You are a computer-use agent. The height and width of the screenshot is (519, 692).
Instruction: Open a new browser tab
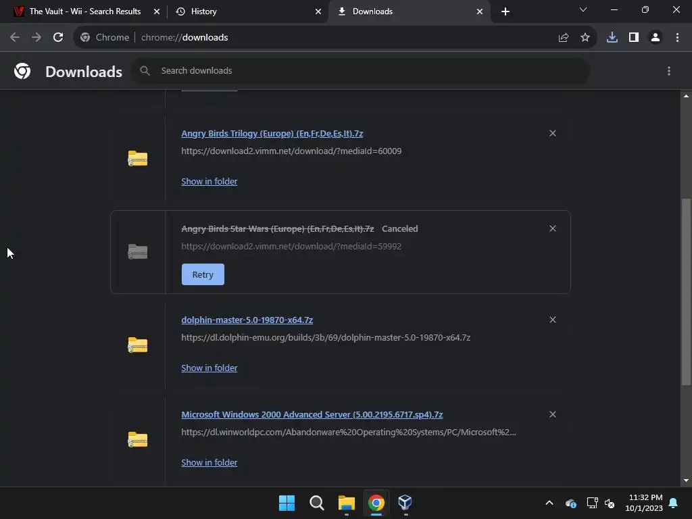tap(505, 11)
